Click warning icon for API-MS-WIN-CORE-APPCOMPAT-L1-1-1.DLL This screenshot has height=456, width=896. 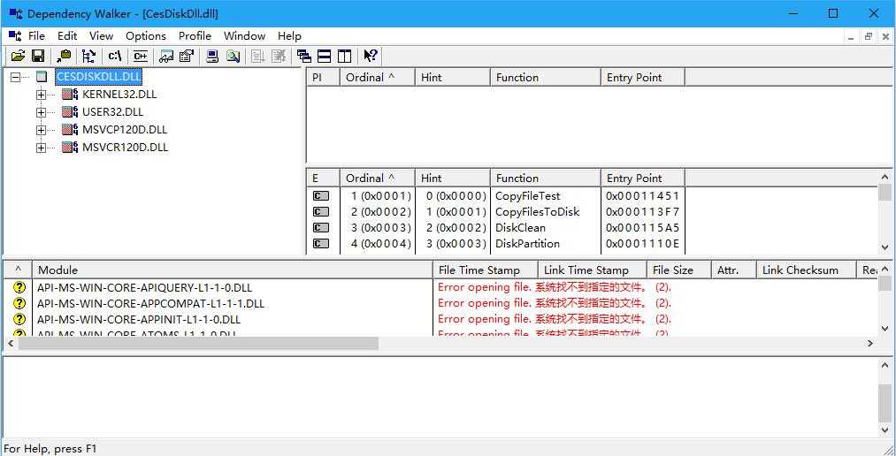pos(19,303)
